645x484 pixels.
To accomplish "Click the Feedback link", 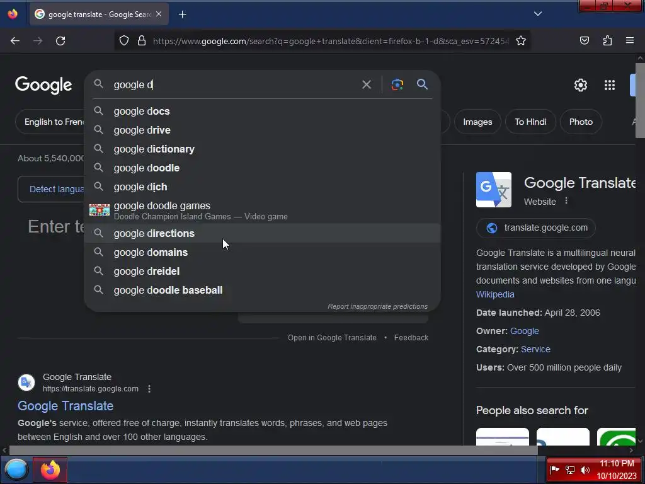I will pos(411,338).
